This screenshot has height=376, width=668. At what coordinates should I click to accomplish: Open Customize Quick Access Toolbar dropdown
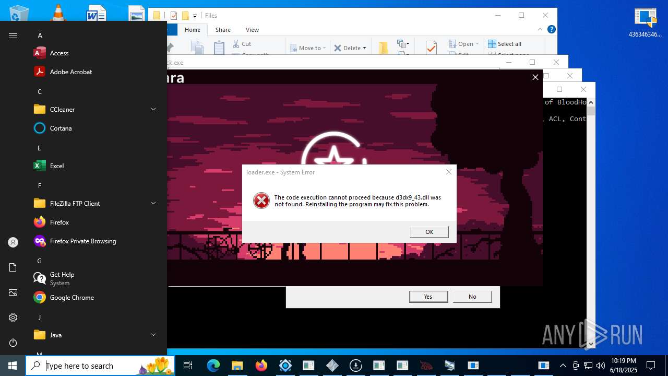(195, 16)
